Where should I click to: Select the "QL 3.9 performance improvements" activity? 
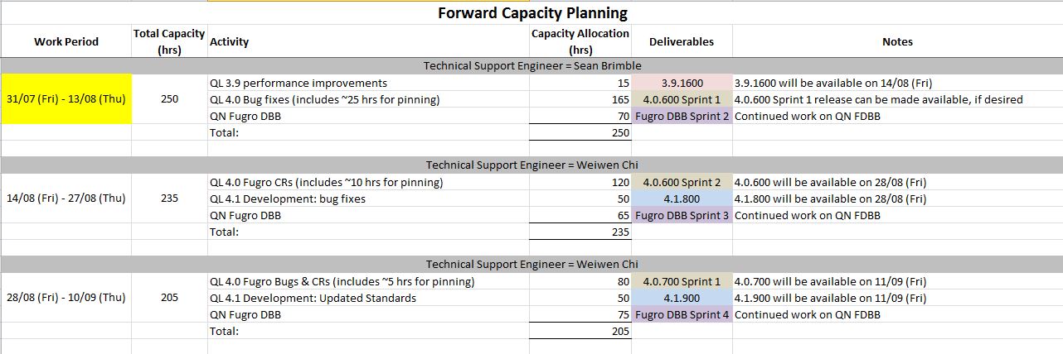[x=299, y=83]
